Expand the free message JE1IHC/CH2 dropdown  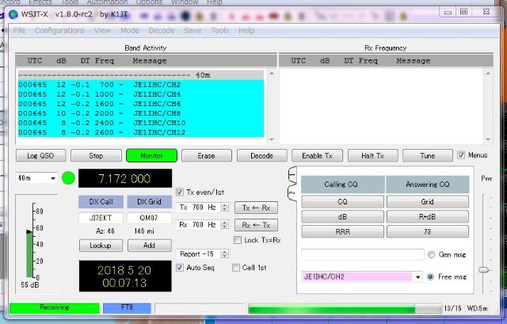[417, 277]
